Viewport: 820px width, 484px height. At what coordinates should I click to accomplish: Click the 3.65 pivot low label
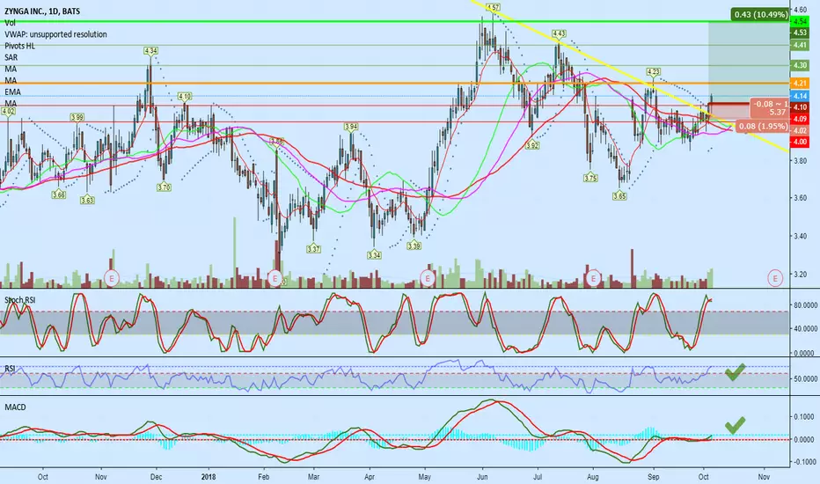coord(619,196)
